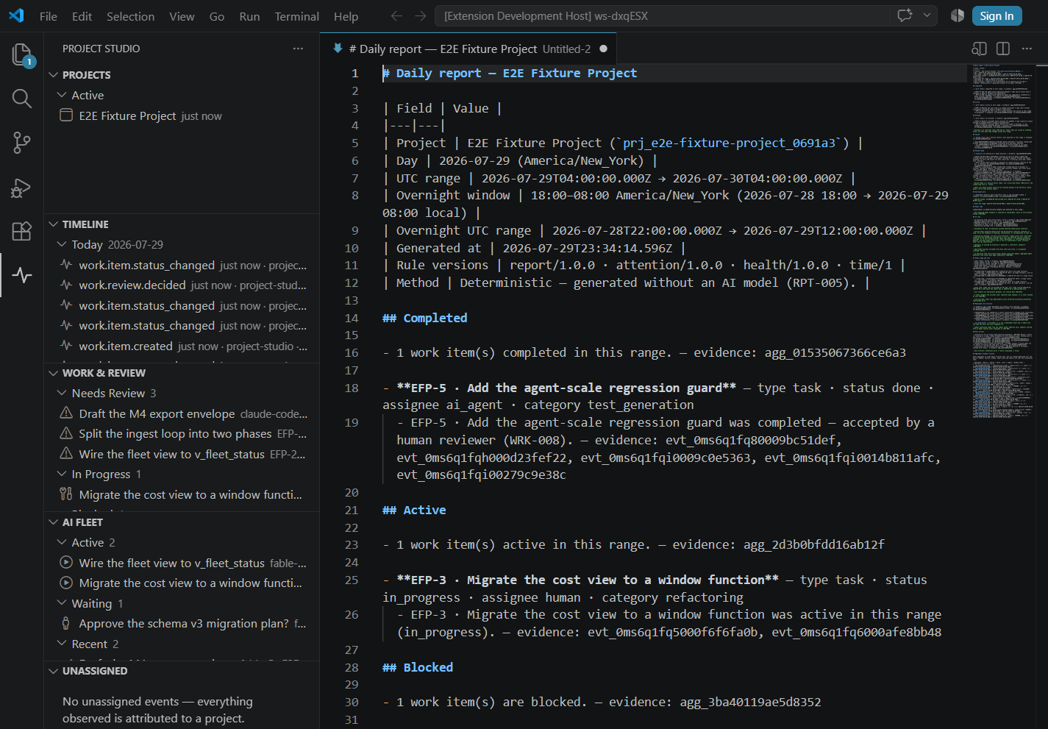1048x729 pixels.
Task: Click the Sign In button
Action: (997, 16)
